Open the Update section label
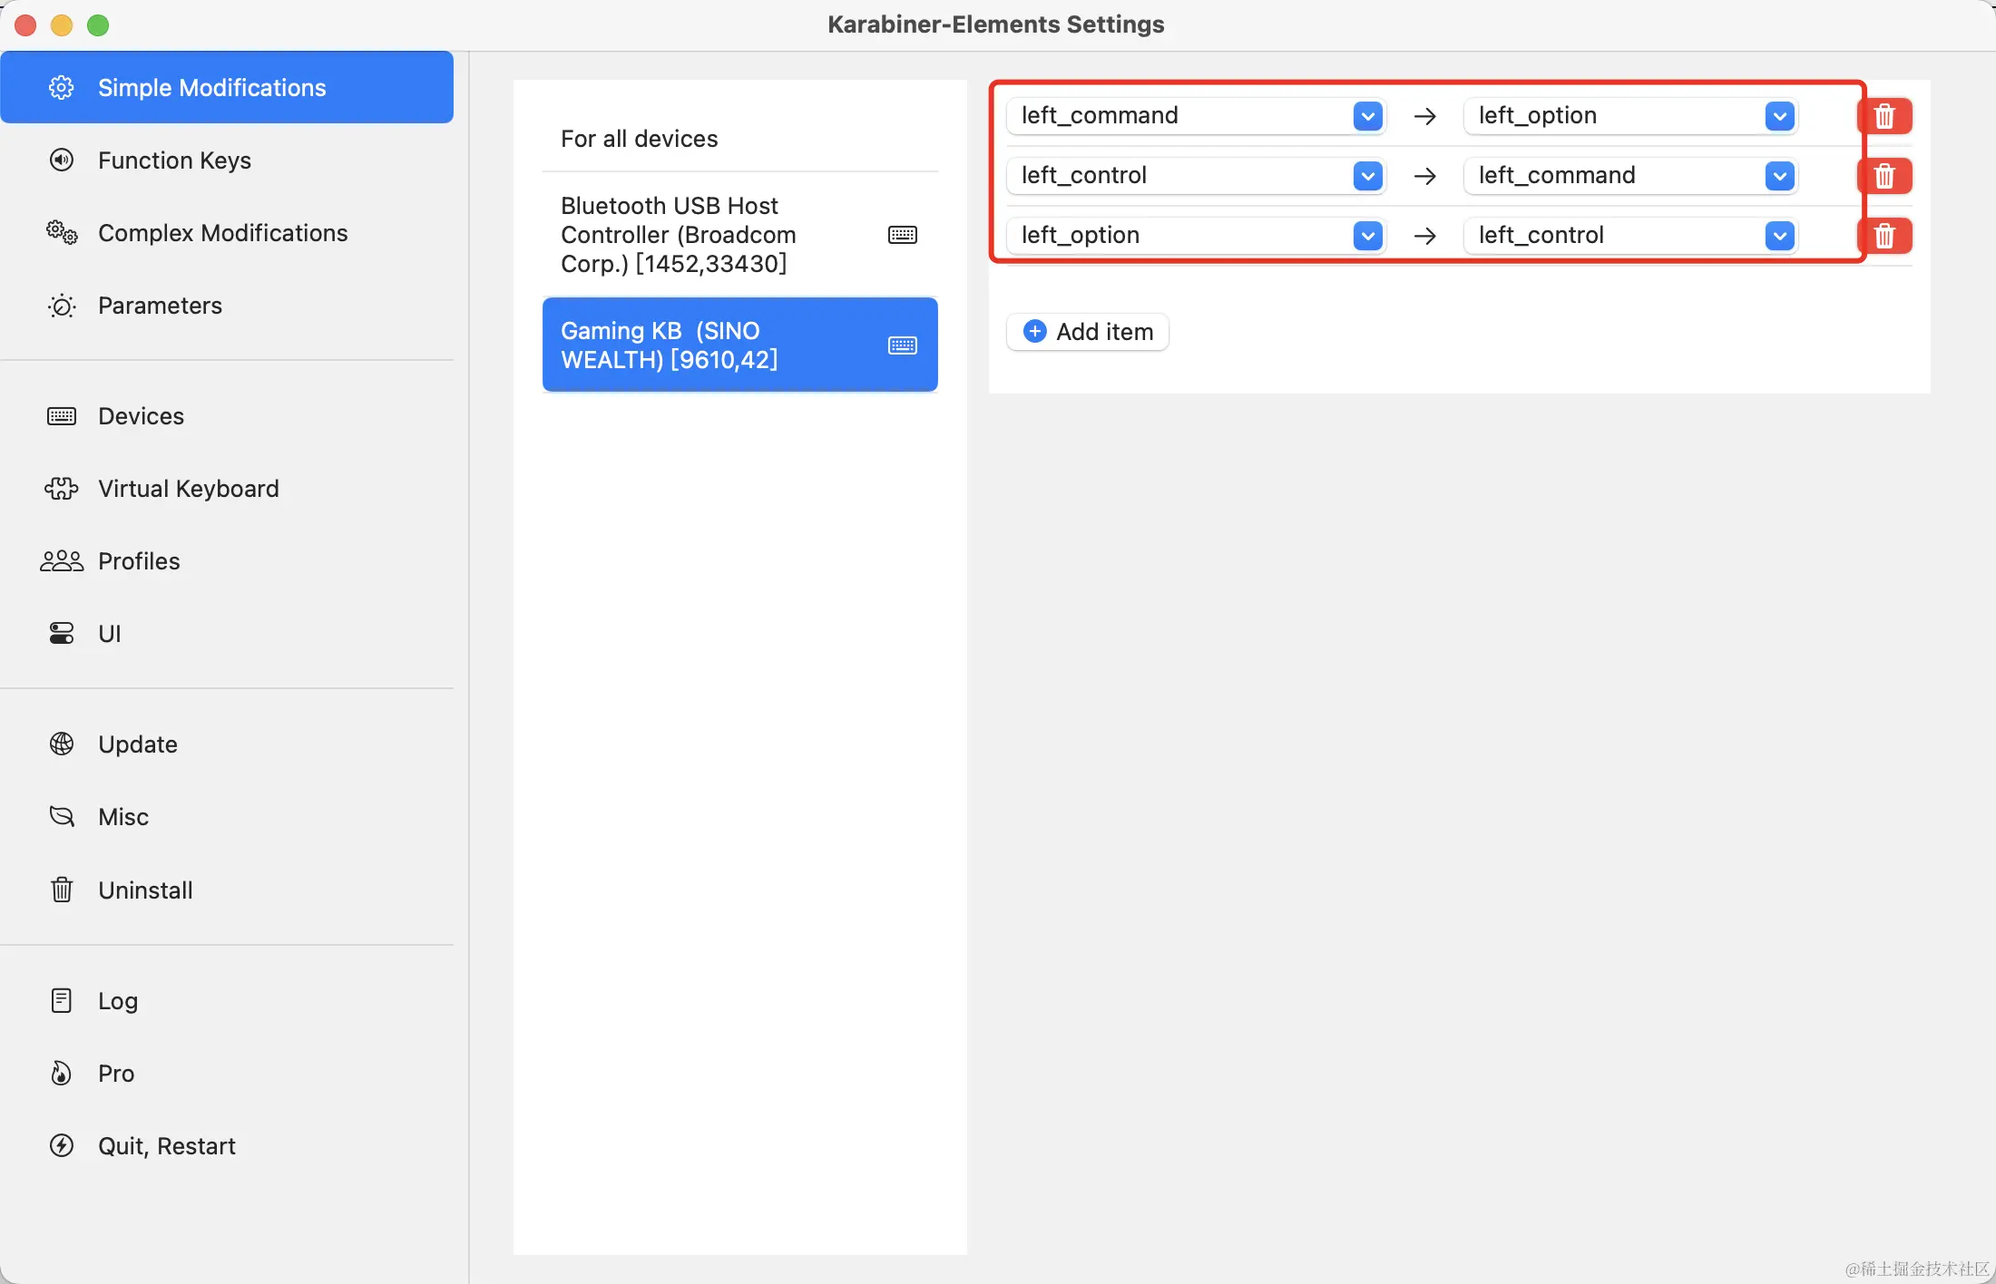This screenshot has height=1284, width=1996. [x=138, y=744]
